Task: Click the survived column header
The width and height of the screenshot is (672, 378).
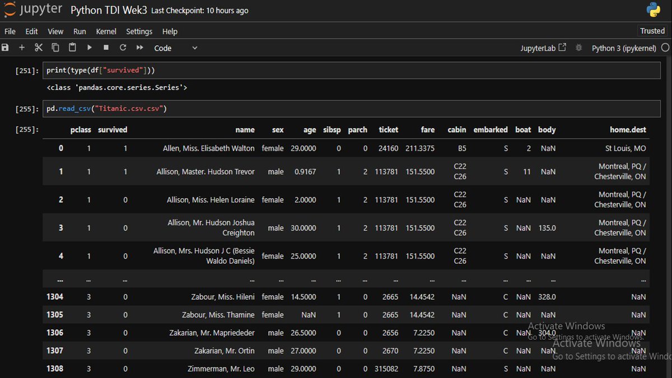Action: click(x=113, y=129)
